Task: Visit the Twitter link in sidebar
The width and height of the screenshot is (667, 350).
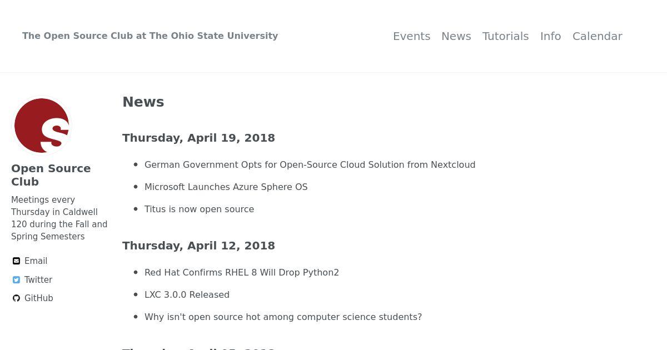Action: (38, 280)
